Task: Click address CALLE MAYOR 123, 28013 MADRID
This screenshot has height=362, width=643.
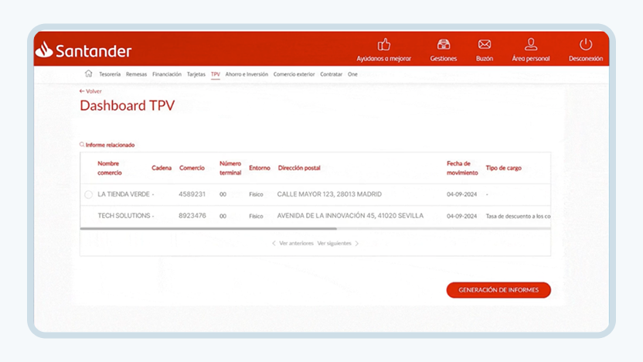Action: 329,194
